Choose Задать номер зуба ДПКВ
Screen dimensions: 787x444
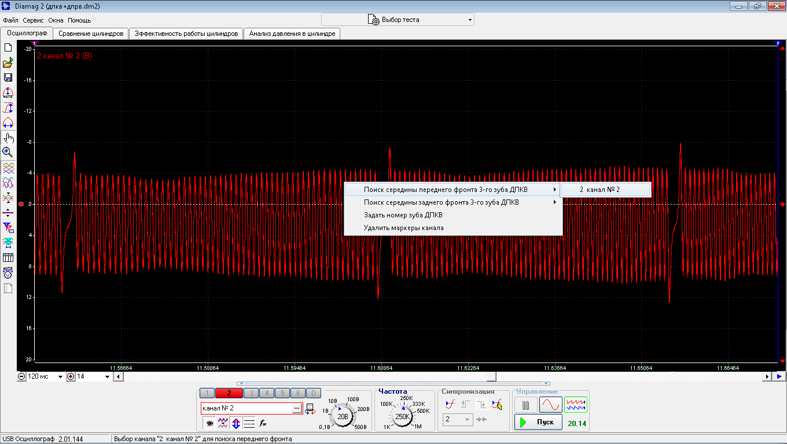[453, 215]
